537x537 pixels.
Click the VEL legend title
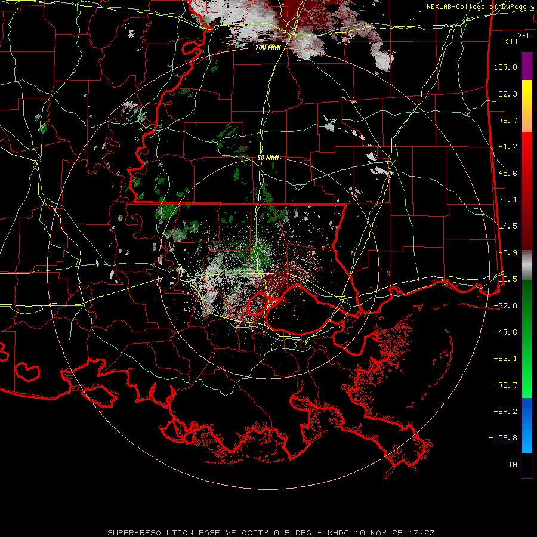tap(524, 36)
